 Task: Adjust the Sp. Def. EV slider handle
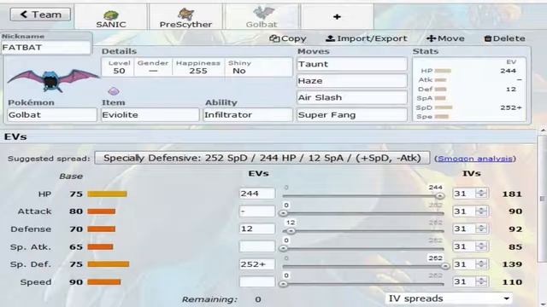pyautogui.click(x=444, y=266)
